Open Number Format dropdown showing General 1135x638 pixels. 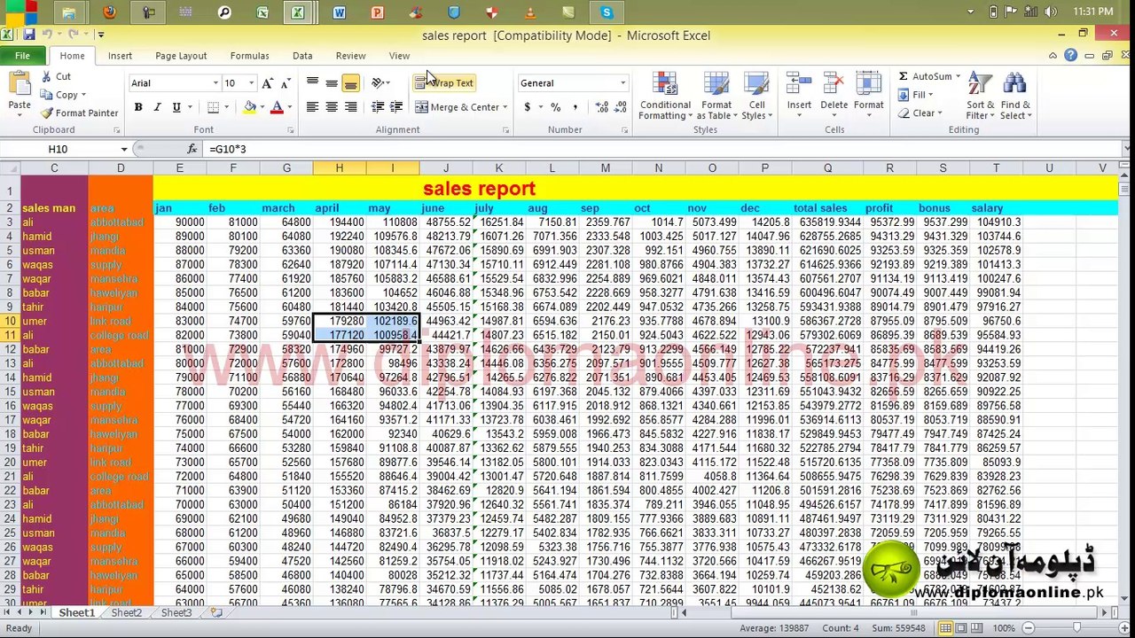pos(622,83)
